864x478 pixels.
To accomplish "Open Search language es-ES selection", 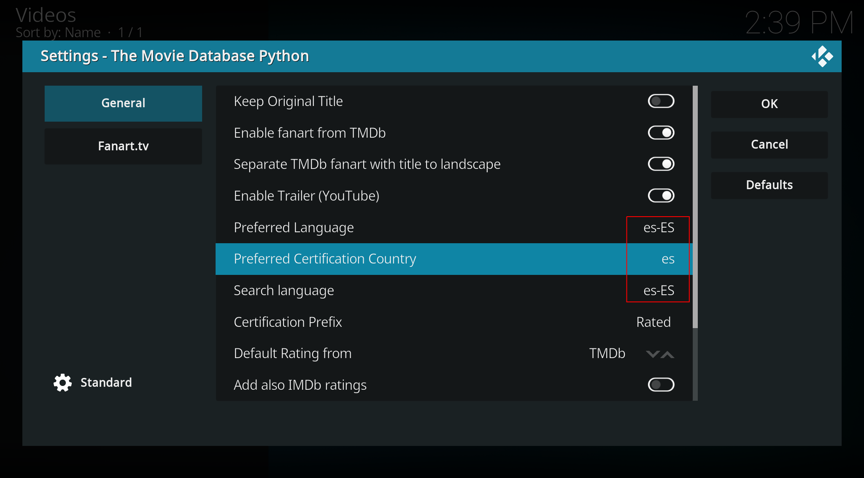I will pyautogui.click(x=658, y=291).
